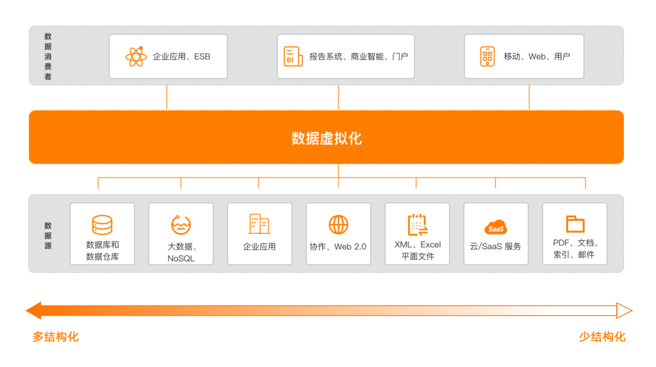Click the 少结构化 label
This screenshot has width=656, height=367.
coord(602,337)
